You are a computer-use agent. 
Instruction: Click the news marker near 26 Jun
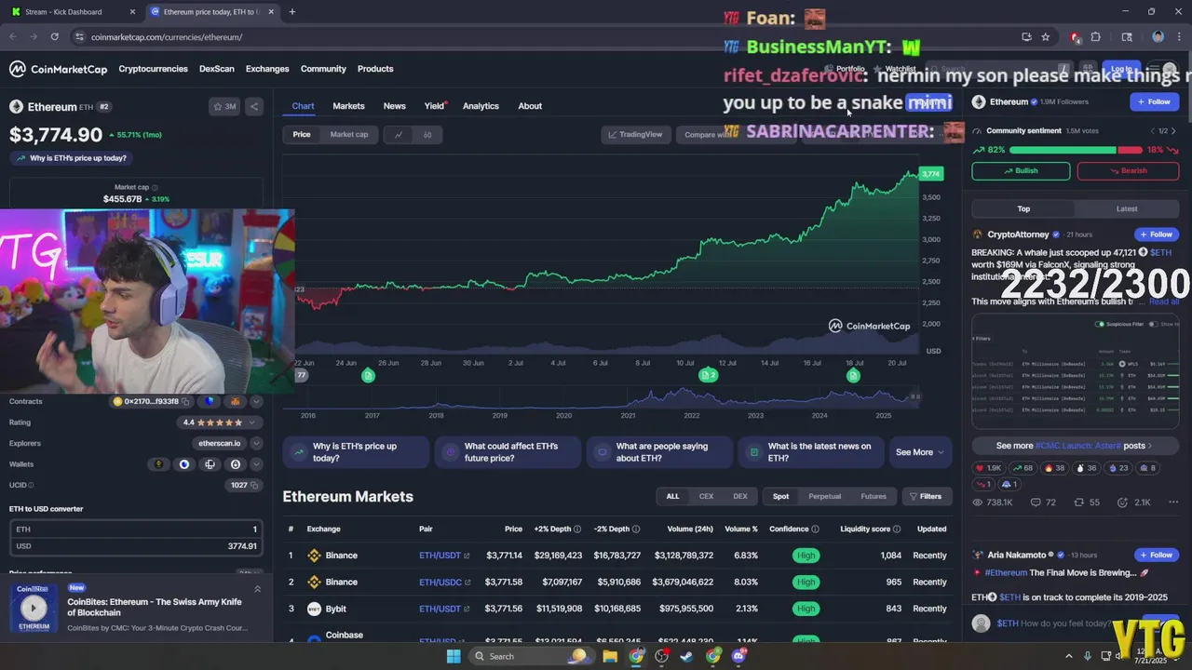point(368,375)
